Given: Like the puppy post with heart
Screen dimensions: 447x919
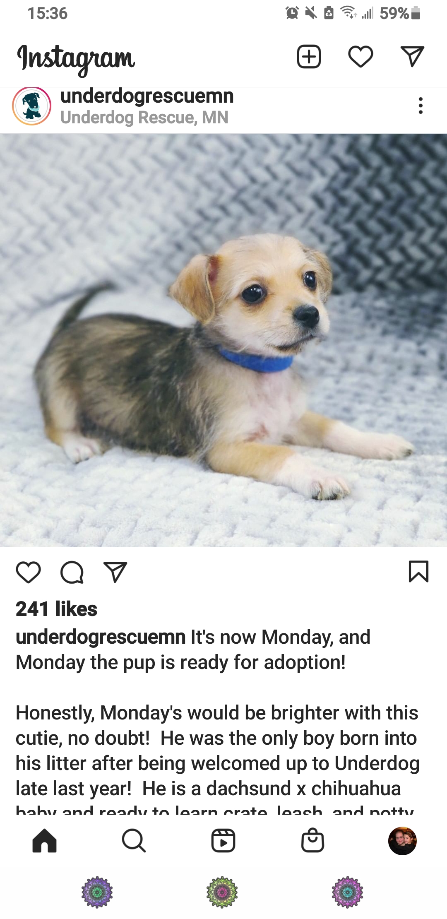Looking at the screenshot, I should click(x=28, y=572).
